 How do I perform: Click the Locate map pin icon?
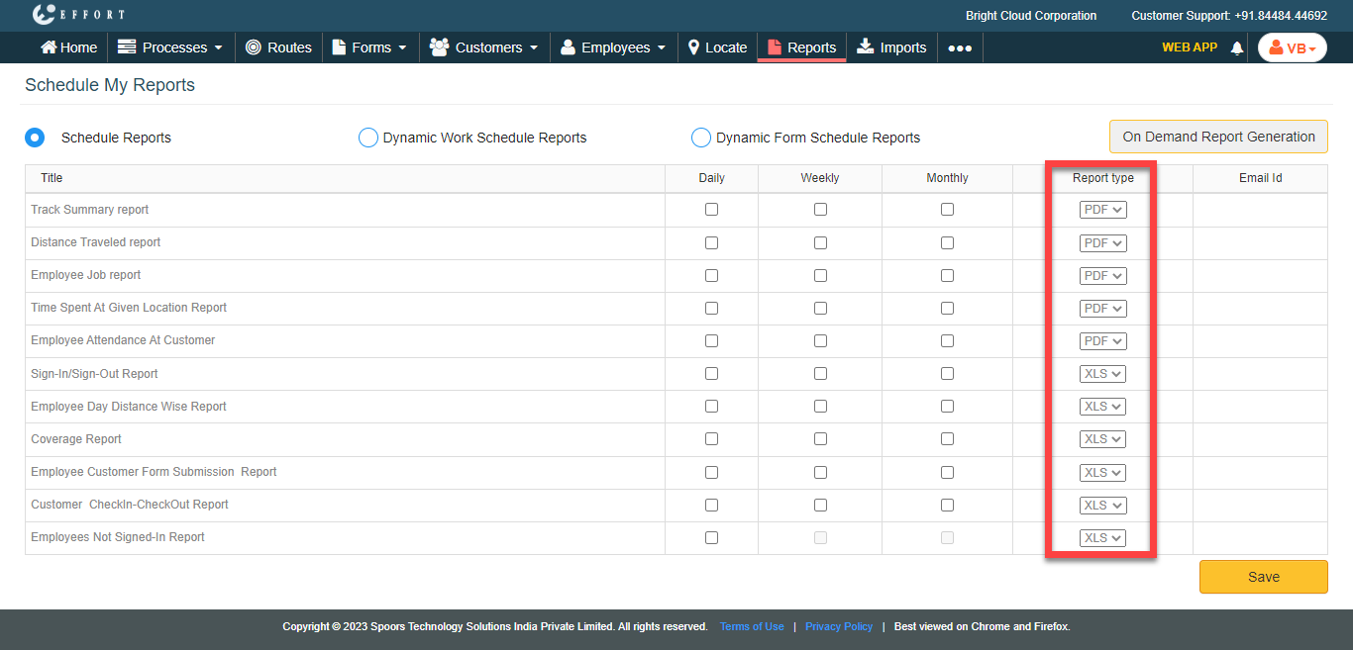point(693,47)
